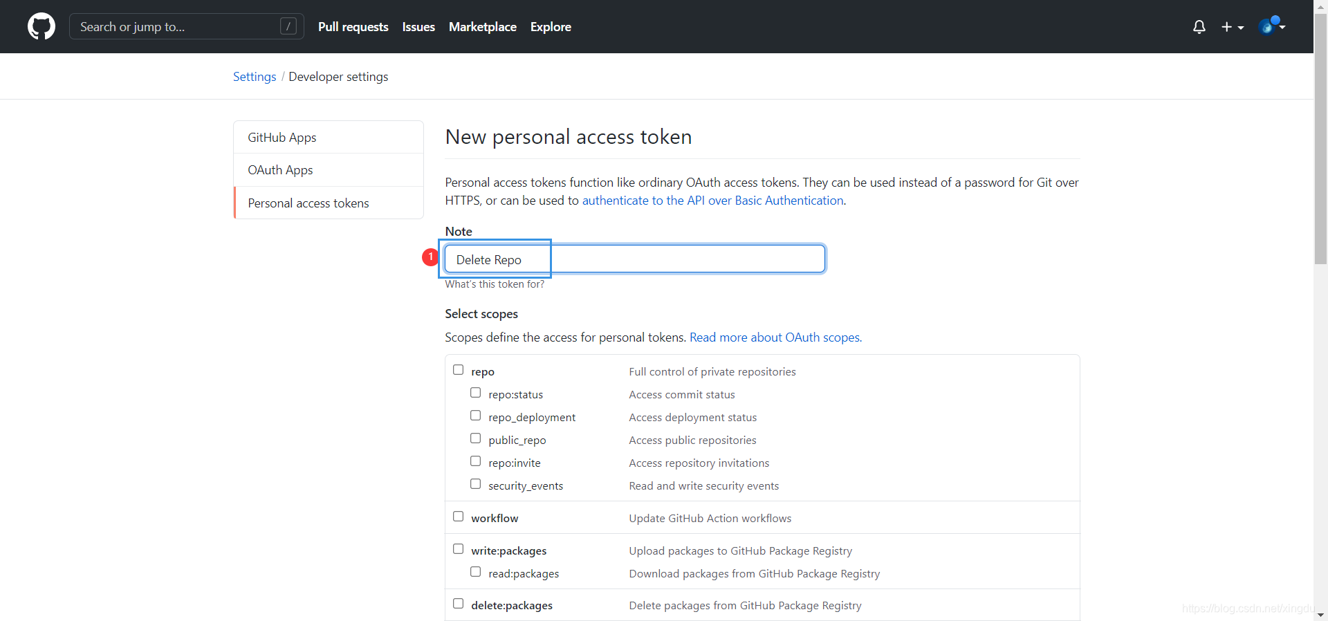
Task: Open the user avatar menu
Action: (1272, 26)
